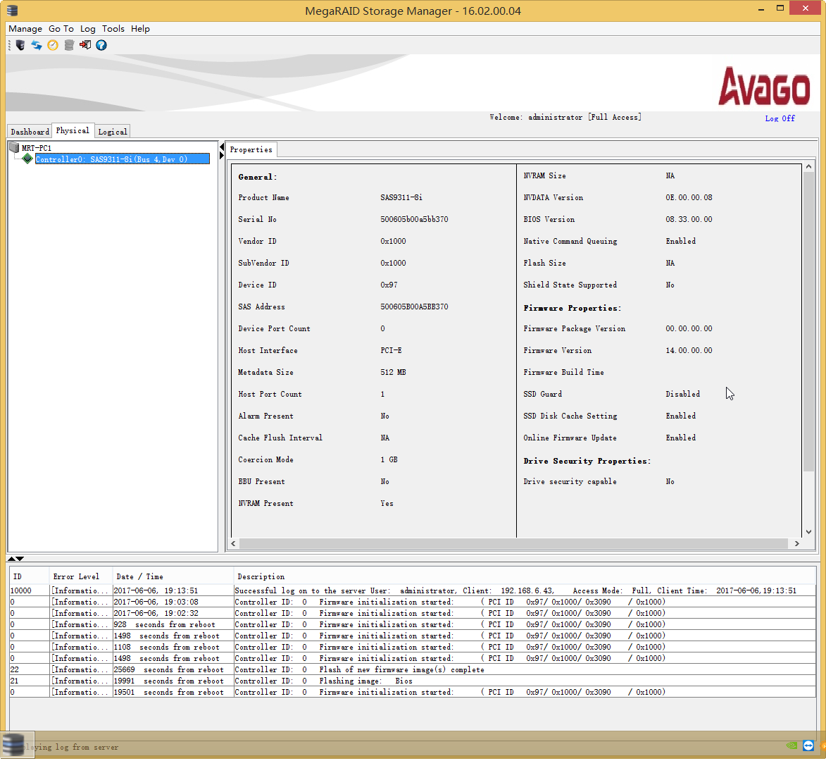826x761 pixels.
Task: Select log row dated 2017-06-06, 19:02:32
Action: [413, 614]
